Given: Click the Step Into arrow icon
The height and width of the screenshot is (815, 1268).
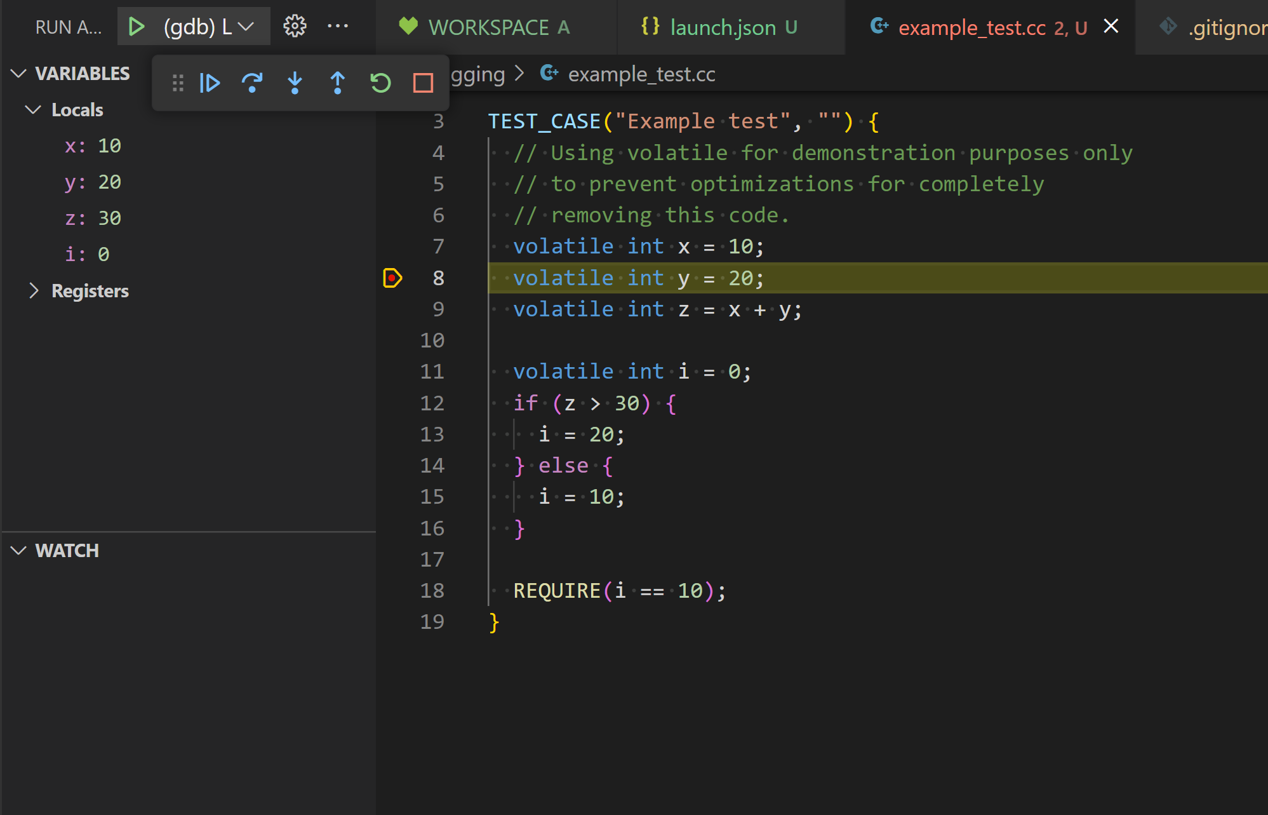Looking at the screenshot, I should click(295, 83).
